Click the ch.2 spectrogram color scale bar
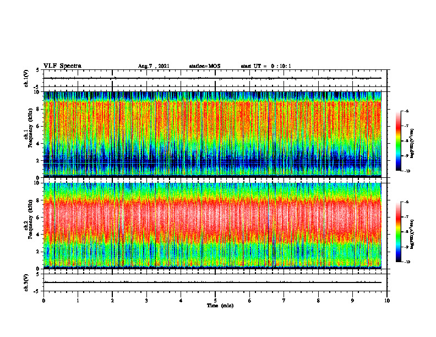 (x=398, y=232)
